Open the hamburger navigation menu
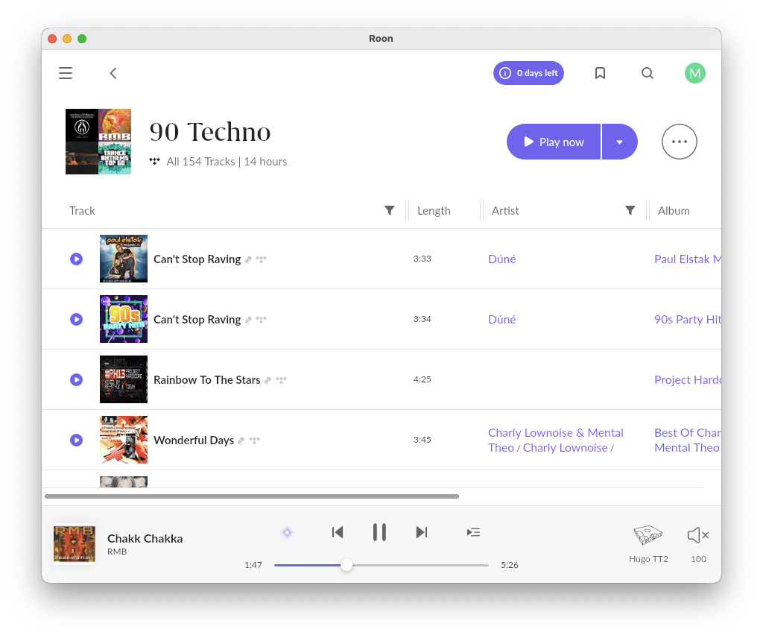The image size is (763, 638). click(66, 73)
